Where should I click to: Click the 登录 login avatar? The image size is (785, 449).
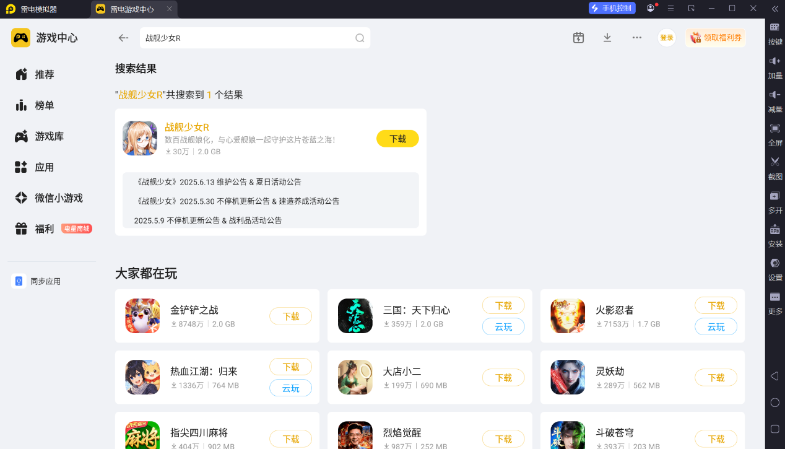click(667, 38)
